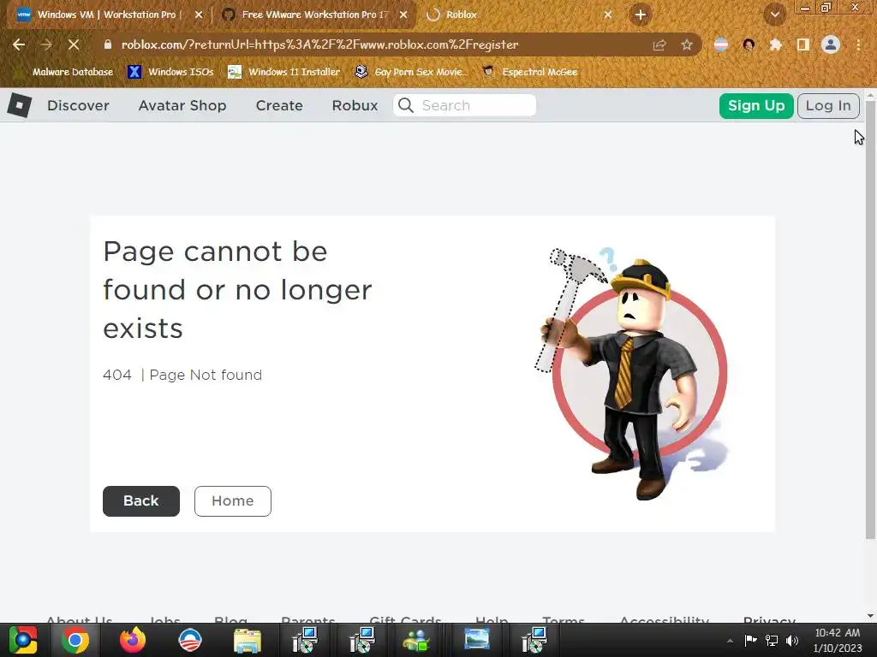
Task: Open the Robux menu item
Action: [x=355, y=105]
